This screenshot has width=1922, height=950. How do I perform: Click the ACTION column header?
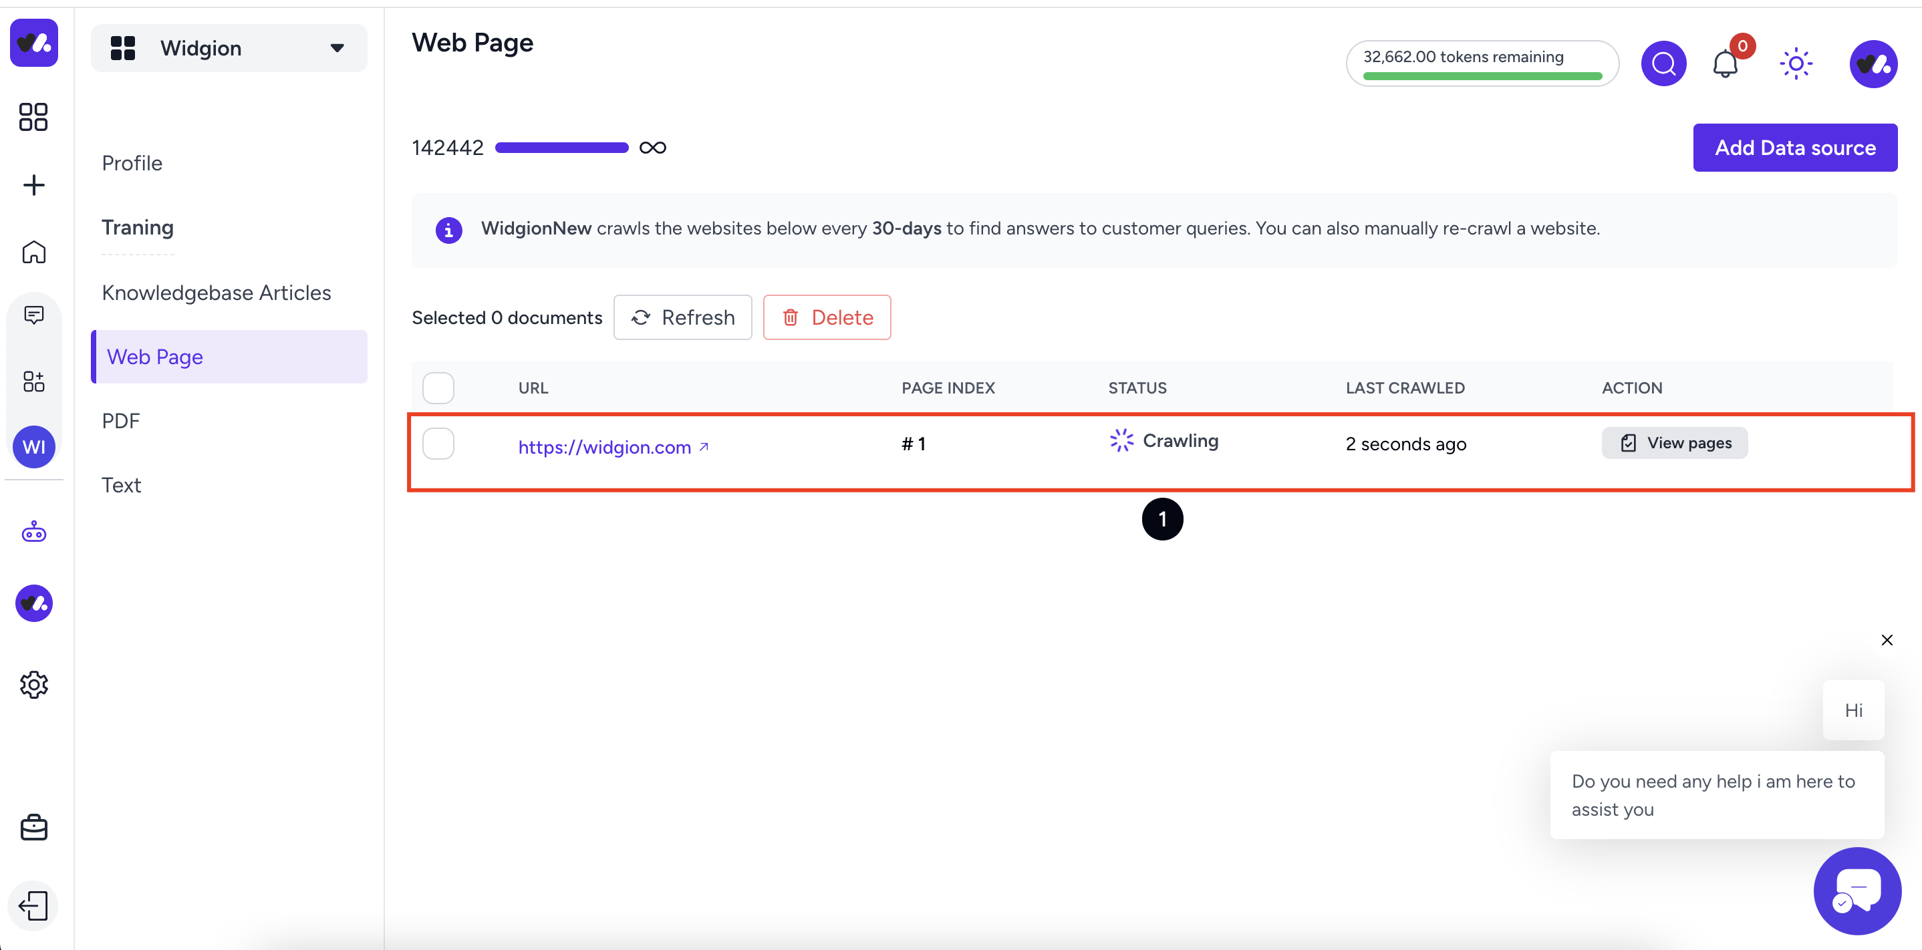1632,387
